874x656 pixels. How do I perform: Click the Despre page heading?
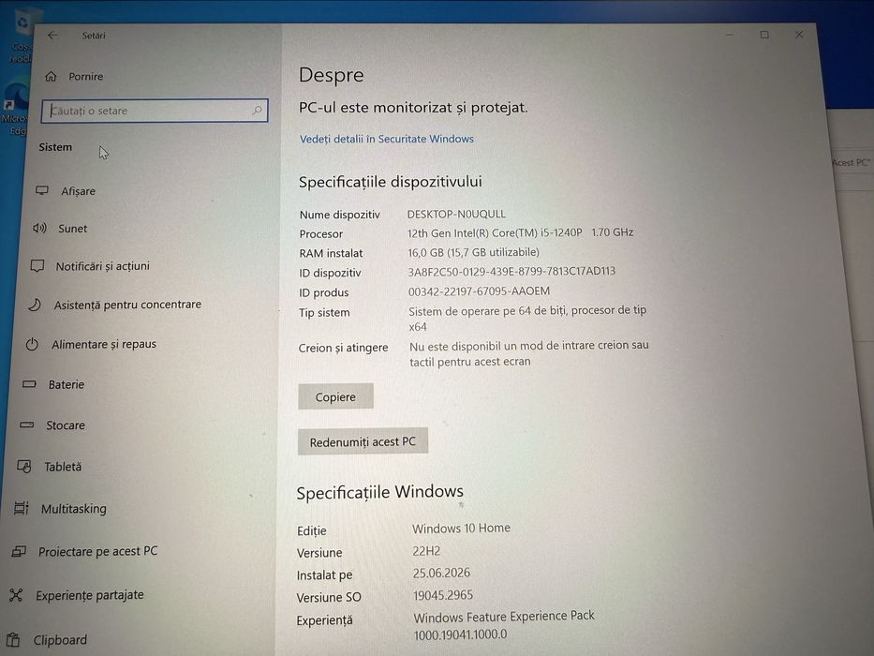[x=331, y=75]
